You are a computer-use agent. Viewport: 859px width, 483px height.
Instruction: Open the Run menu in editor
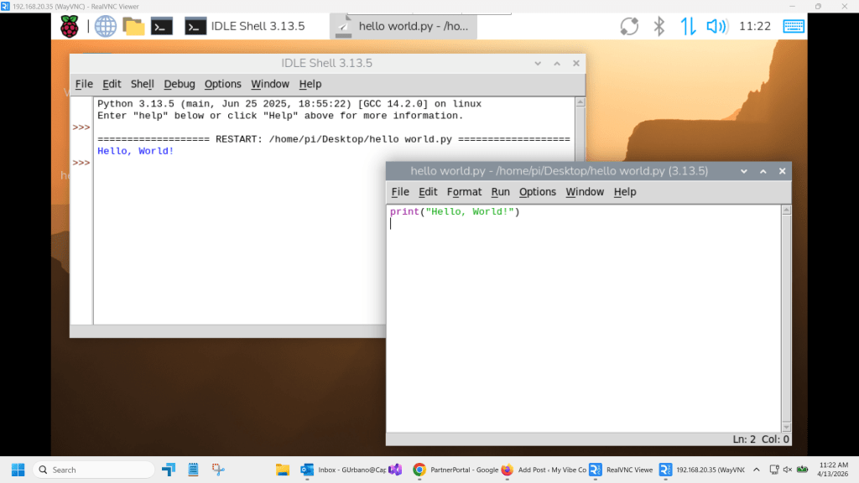point(500,192)
